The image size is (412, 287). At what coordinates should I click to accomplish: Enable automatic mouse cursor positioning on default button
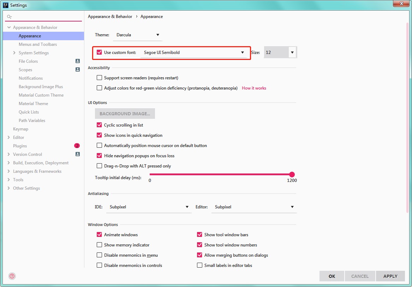tap(99, 145)
